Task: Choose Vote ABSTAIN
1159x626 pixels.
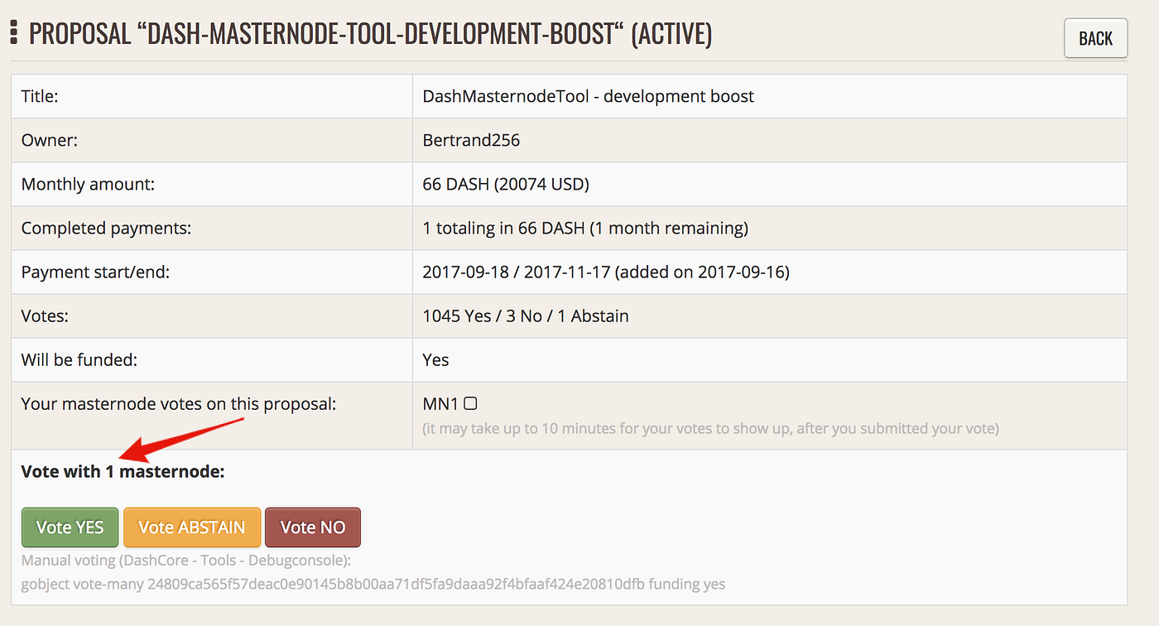Action: click(x=192, y=527)
